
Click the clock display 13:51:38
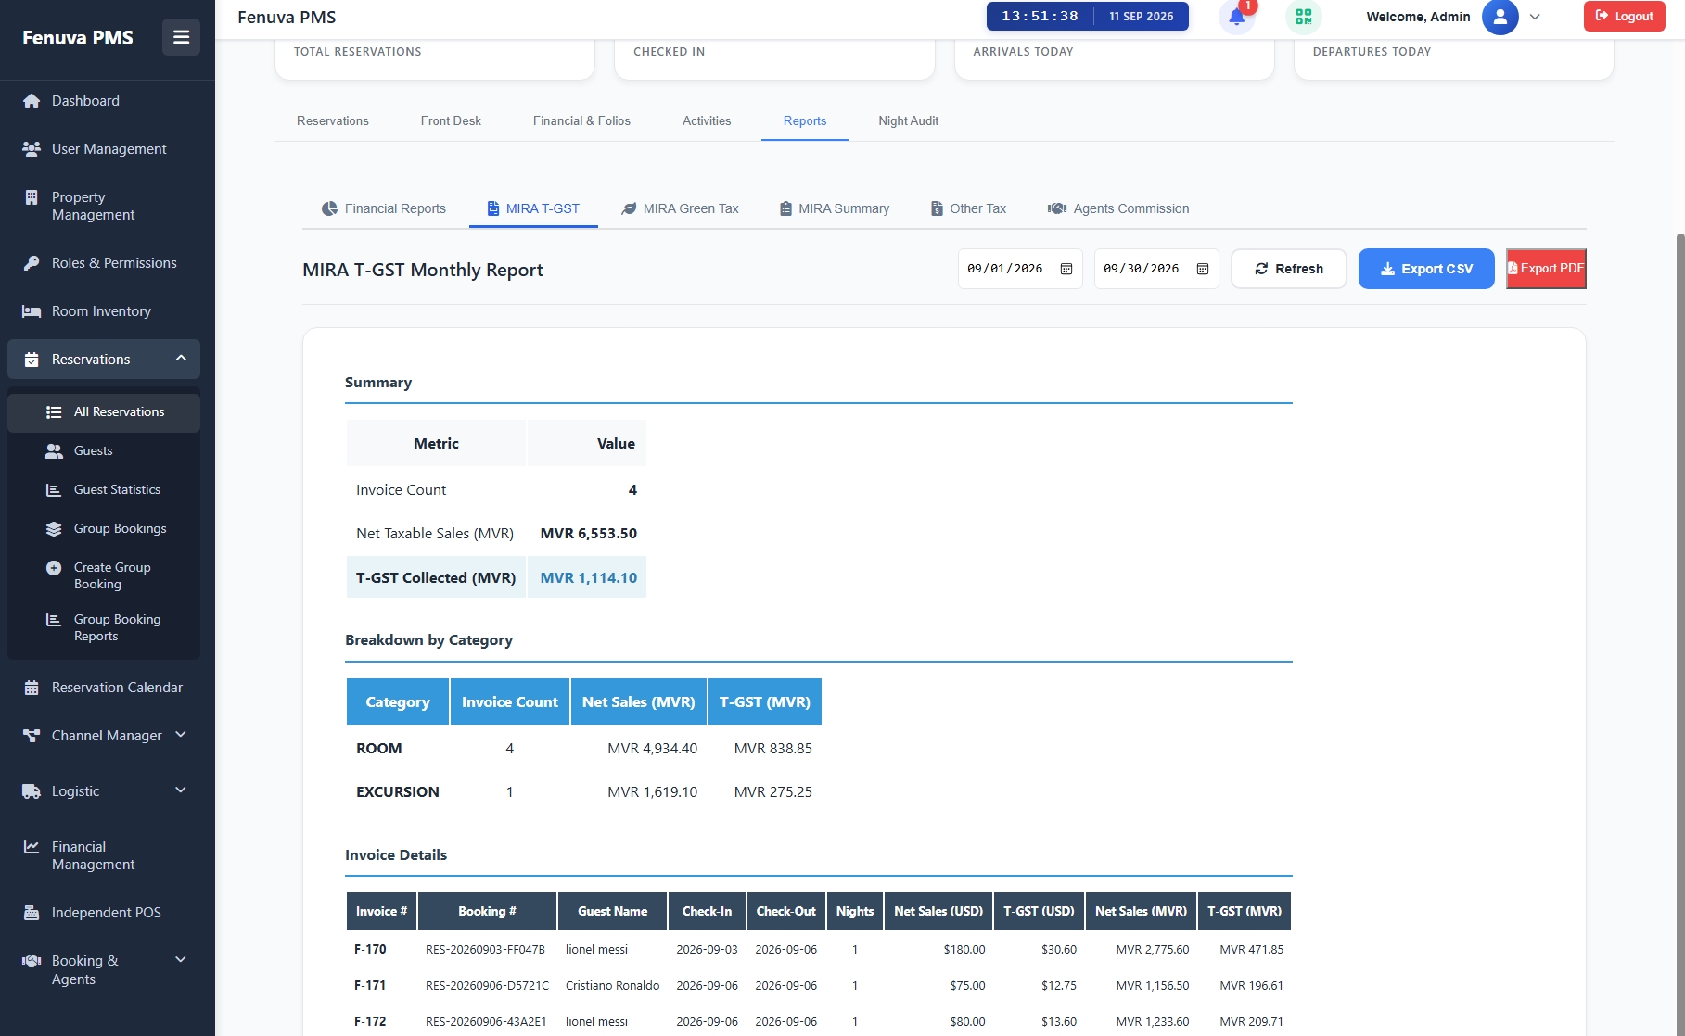tap(1040, 17)
